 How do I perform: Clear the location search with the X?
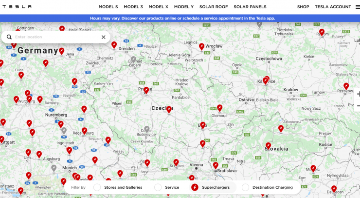click(x=103, y=37)
